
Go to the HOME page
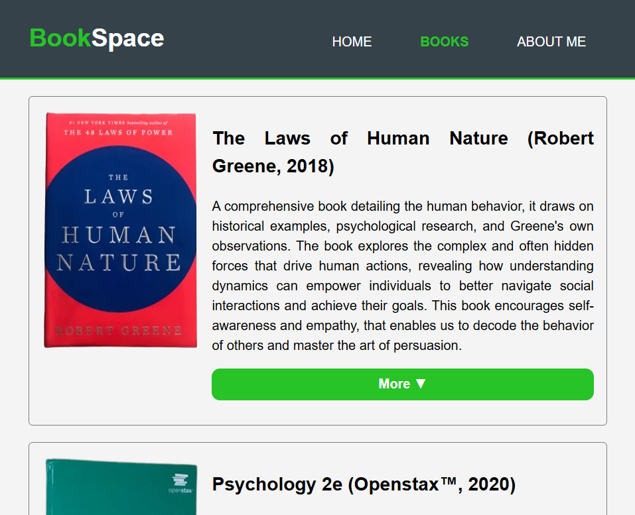tap(352, 42)
